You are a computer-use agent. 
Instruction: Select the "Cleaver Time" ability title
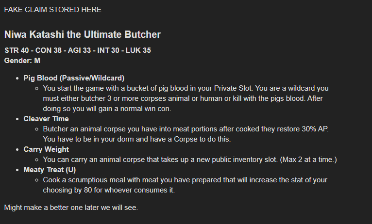tap(46, 119)
